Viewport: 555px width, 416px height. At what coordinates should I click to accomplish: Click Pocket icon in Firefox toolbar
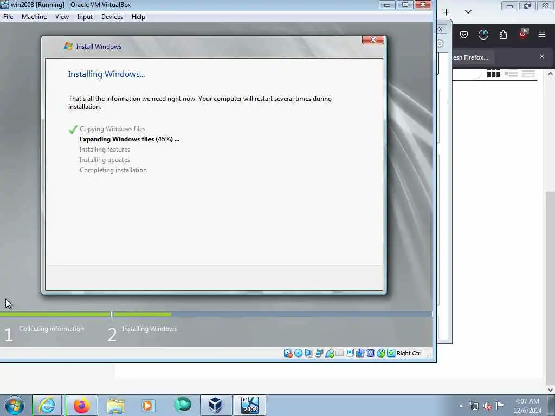pos(464,35)
